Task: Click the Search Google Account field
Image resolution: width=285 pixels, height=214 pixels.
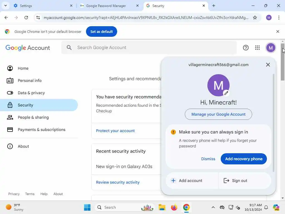Action: coord(149,48)
